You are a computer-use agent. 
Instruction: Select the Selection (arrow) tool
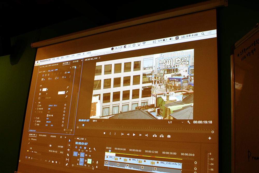[x=69, y=140]
